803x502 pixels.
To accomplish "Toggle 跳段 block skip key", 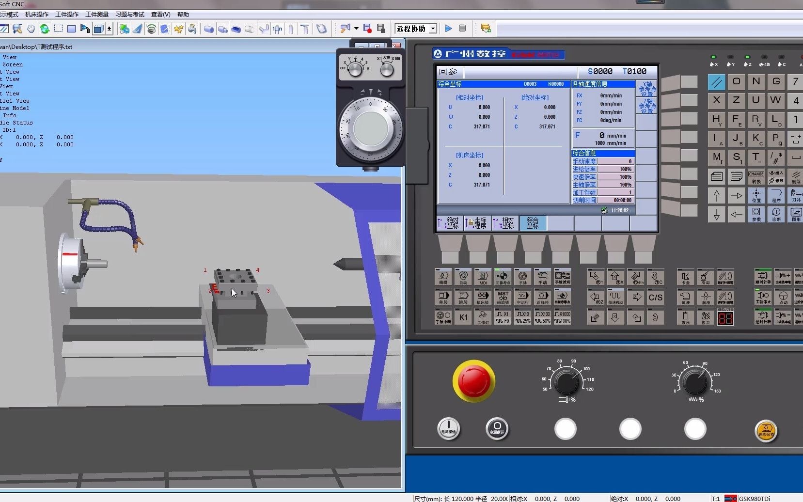I will [x=463, y=297].
